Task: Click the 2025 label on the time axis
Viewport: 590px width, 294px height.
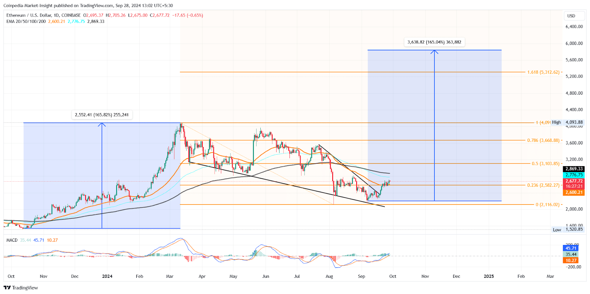Action: (x=489, y=276)
